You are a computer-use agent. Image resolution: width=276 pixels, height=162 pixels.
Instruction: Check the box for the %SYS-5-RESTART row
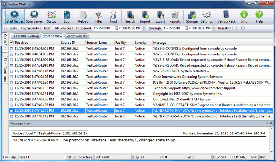point(12,71)
